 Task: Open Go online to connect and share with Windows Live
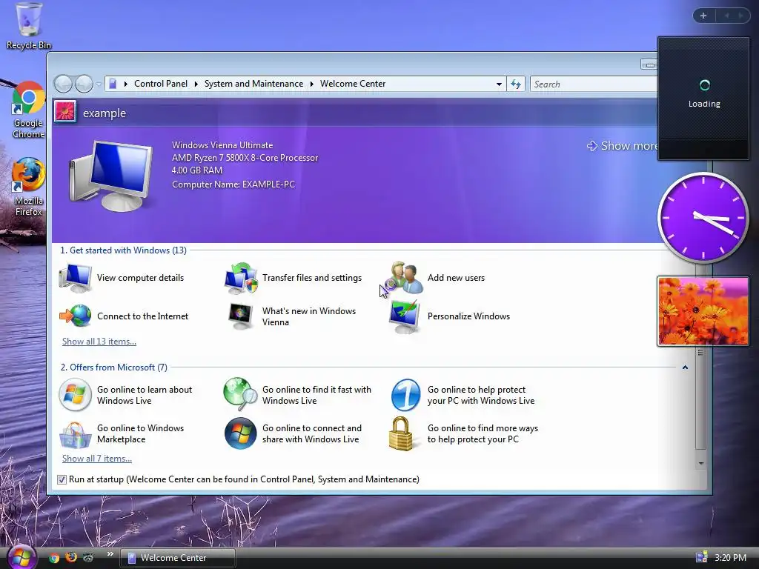pos(294,433)
